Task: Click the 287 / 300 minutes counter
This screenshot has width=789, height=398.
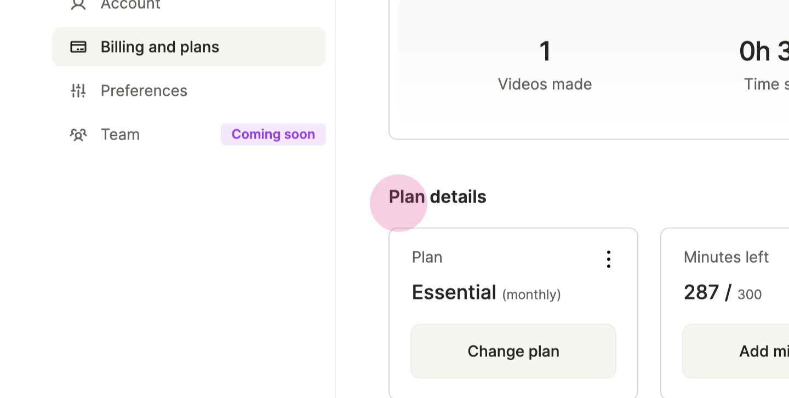Action: coord(723,293)
